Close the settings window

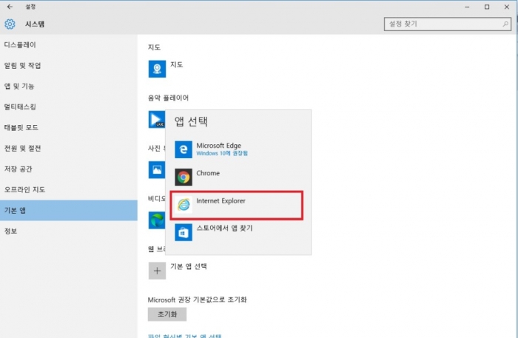click(x=506, y=7)
